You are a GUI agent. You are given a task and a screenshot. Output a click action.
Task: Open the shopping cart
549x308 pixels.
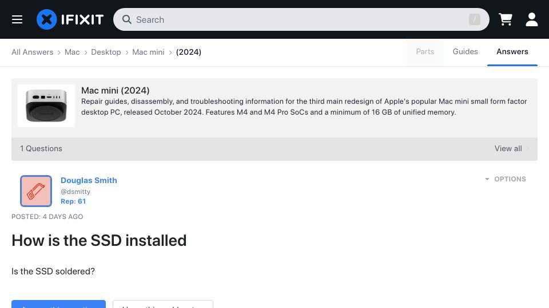pyautogui.click(x=505, y=19)
